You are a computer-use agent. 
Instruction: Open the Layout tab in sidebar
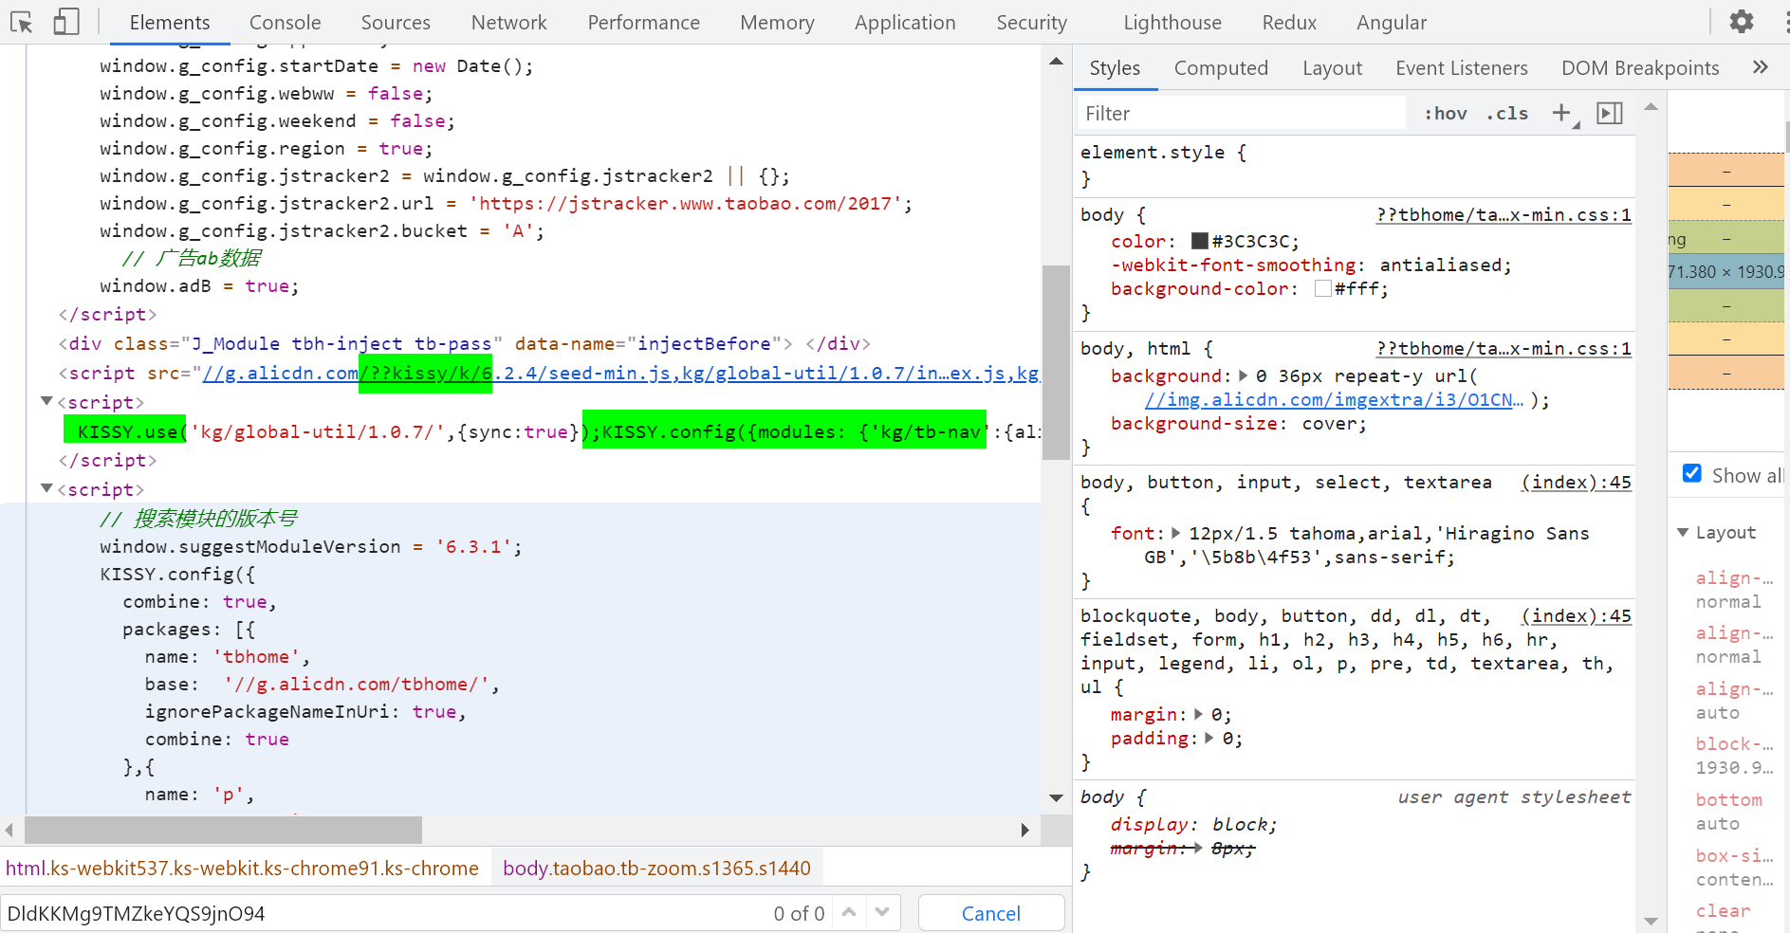coord(1332,67)
